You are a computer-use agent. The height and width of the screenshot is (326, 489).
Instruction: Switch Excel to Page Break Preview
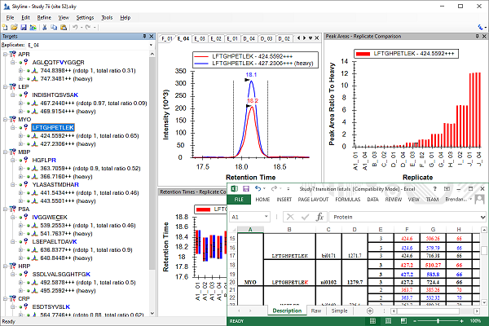tap(403, 320)
